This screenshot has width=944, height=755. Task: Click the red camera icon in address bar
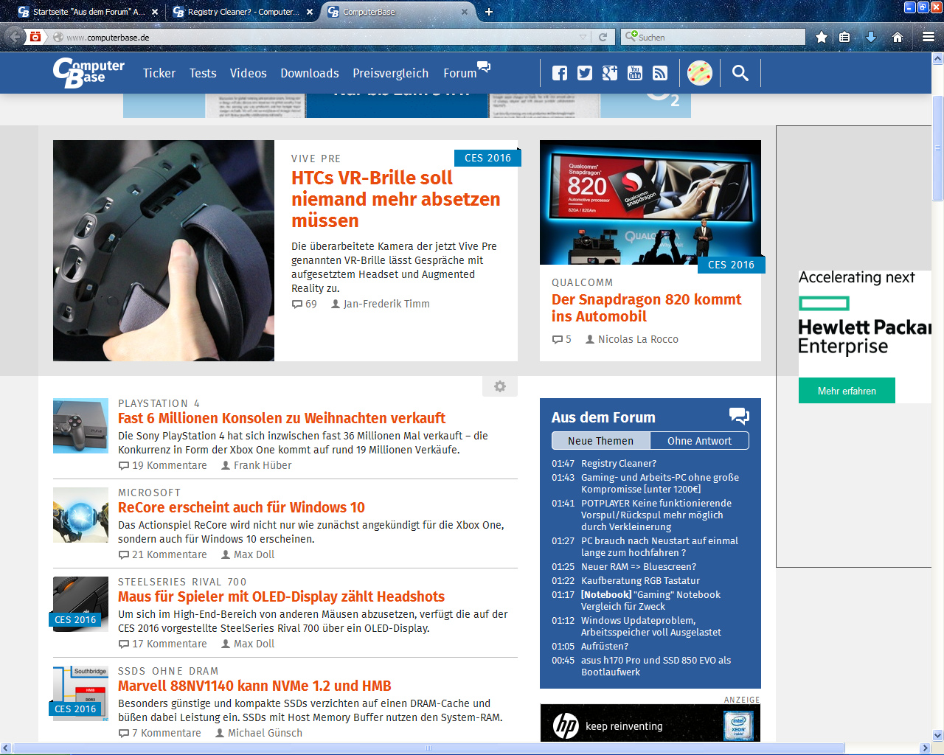click(35, 37)
